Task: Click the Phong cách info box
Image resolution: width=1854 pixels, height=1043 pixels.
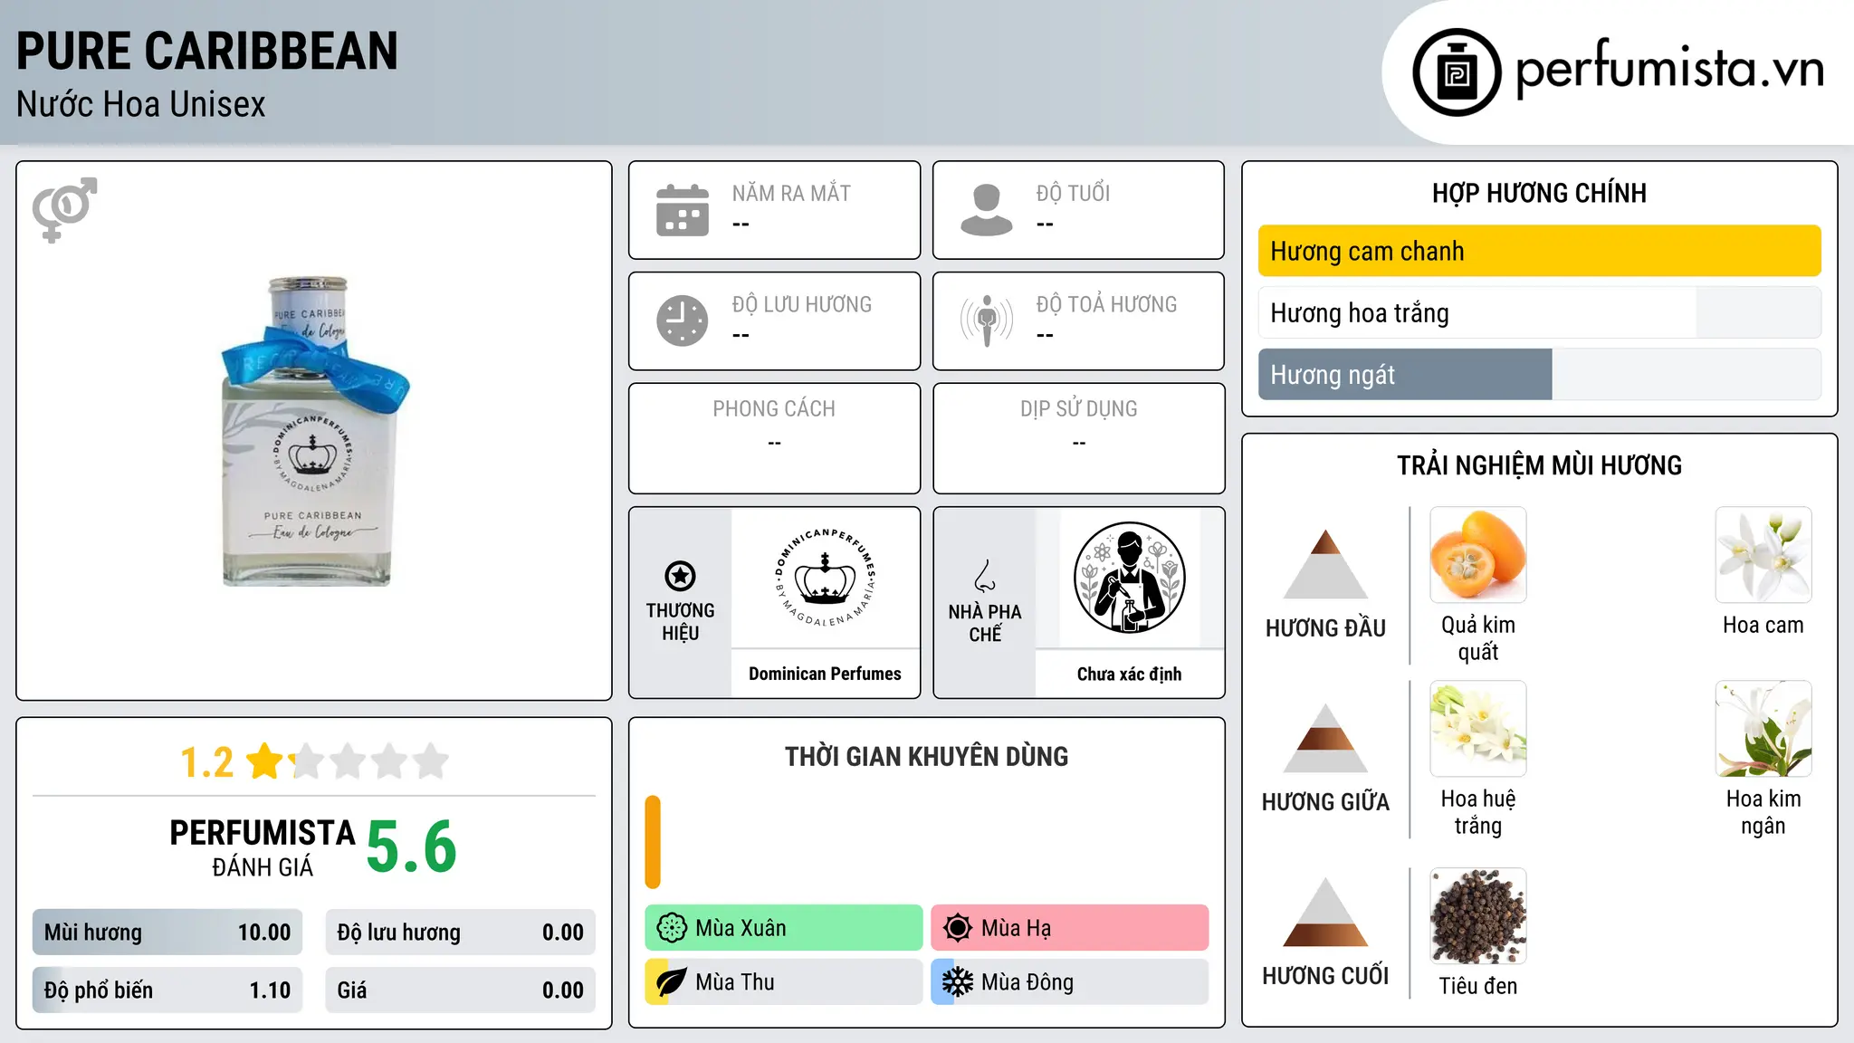Action: pyautogui.click(x=775, y=438)
